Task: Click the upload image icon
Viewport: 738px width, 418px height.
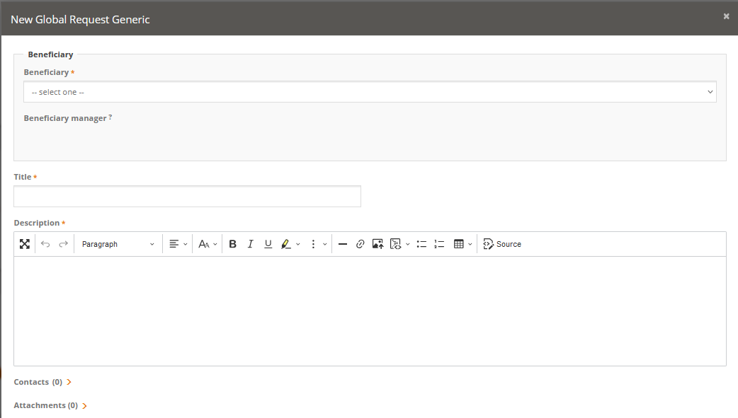Action: coord(377,244)
